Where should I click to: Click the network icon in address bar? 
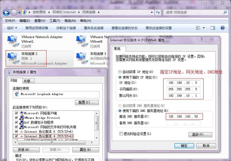point(24,12)
